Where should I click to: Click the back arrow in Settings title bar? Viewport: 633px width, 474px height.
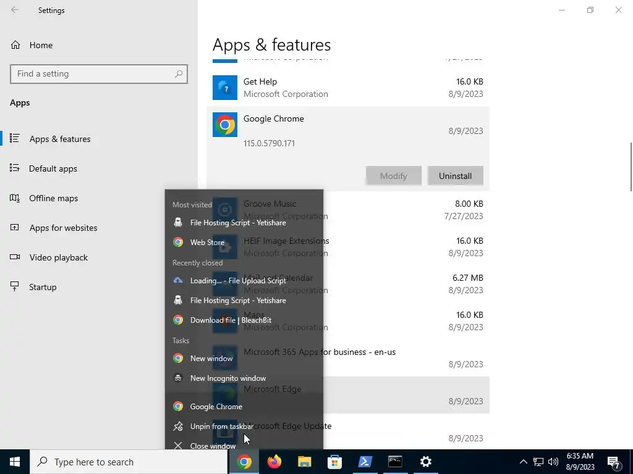coord(15,10)
